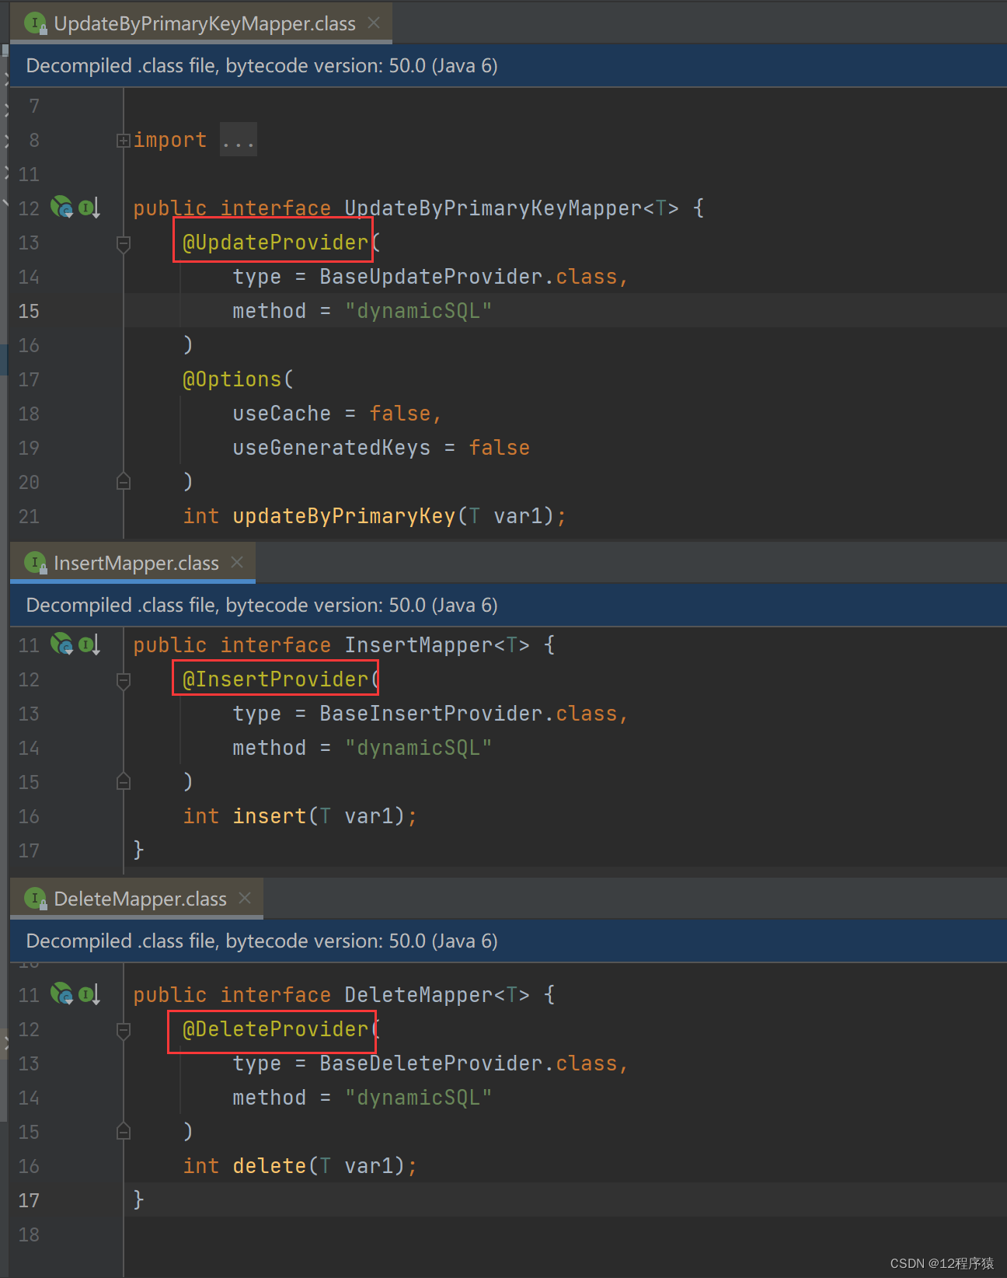The width and height of the screenshot is (1007, 1278).
Task: Click the fold end marker after @Options
Action: 123,481
